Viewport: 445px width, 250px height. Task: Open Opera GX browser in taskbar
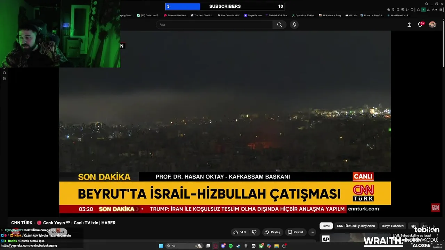[x=215, y=246]
